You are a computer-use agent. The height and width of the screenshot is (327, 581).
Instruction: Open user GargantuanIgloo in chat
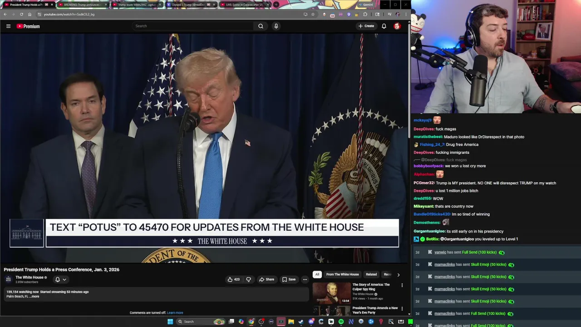[x=429, y=231]
